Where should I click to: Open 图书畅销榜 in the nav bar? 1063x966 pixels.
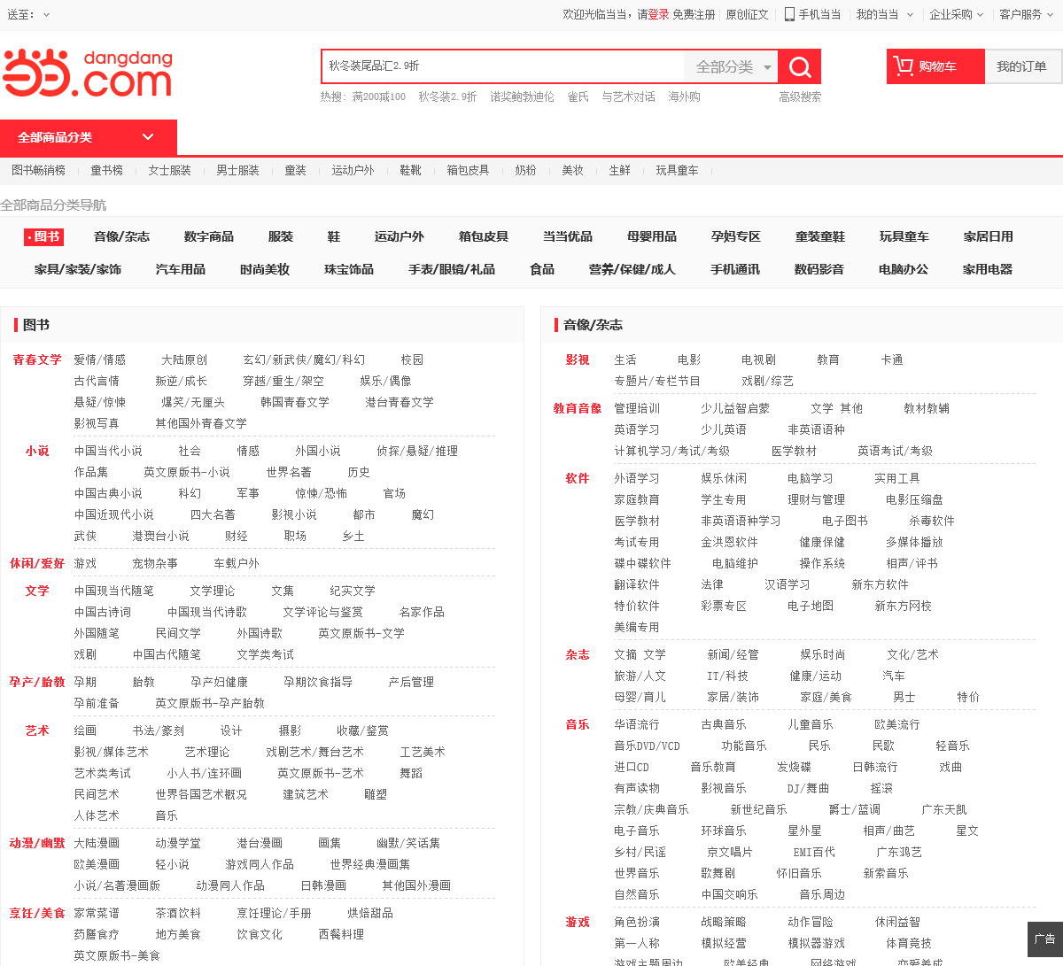[x=38, y=170]
